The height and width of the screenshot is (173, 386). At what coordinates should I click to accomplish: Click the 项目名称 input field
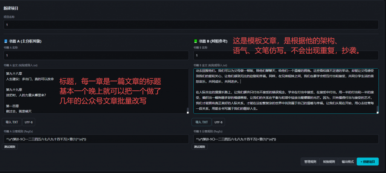point(191,25)
